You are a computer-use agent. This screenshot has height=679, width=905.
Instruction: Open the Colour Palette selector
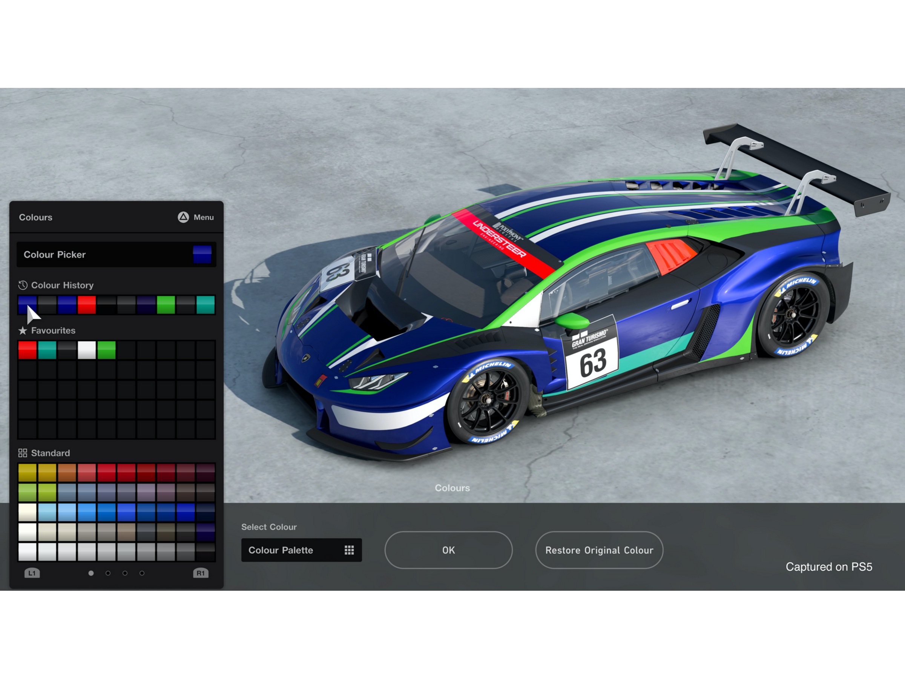click(x=302, y=550)
